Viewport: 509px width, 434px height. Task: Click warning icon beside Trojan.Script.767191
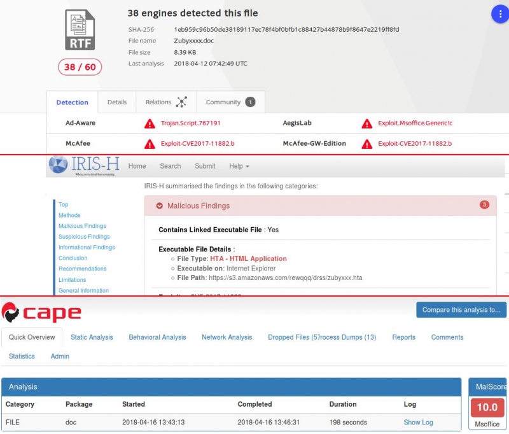[x=150, y=123]
